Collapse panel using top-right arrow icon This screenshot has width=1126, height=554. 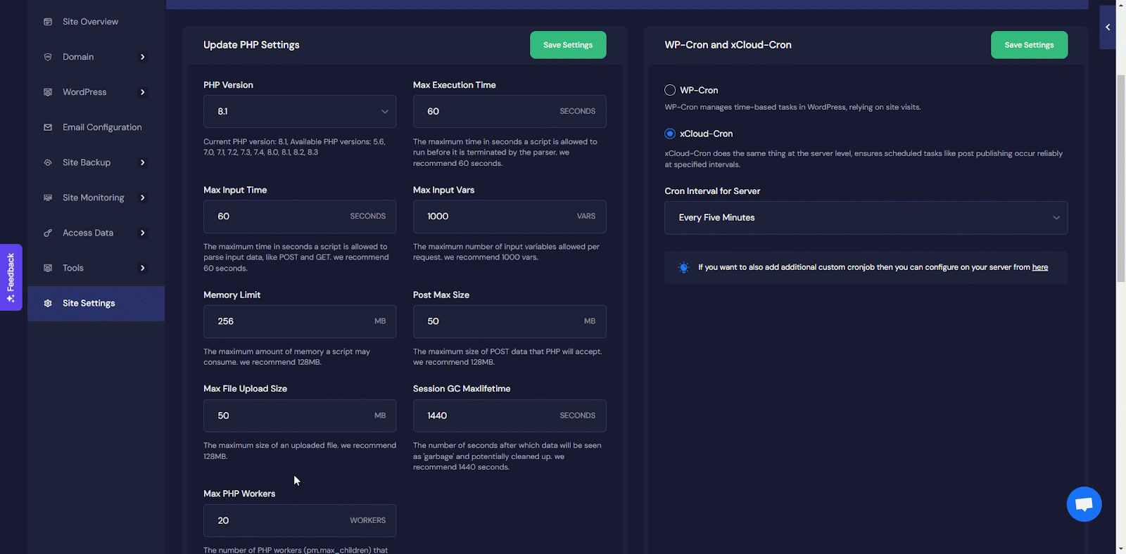point(1108,27)
